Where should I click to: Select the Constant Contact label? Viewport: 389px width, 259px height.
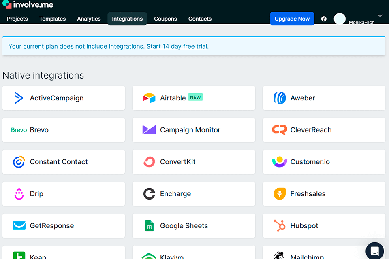(59, 162)
